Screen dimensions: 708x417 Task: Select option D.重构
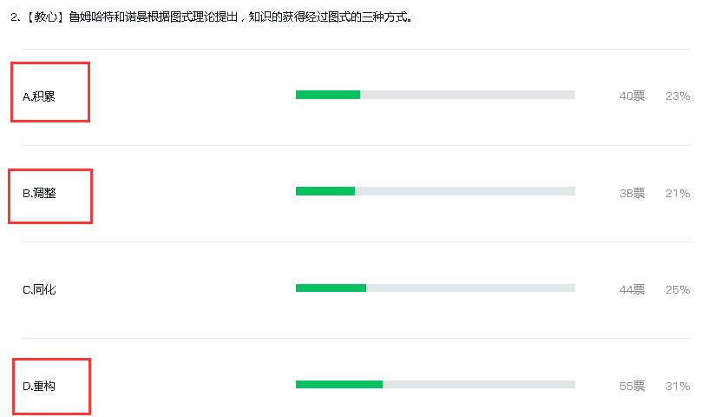tap(39, 386)
